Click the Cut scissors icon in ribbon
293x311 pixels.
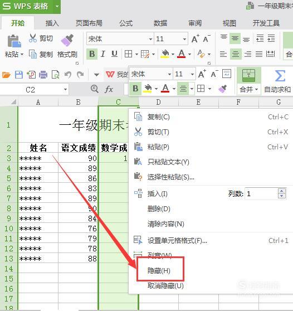point(33,38)
